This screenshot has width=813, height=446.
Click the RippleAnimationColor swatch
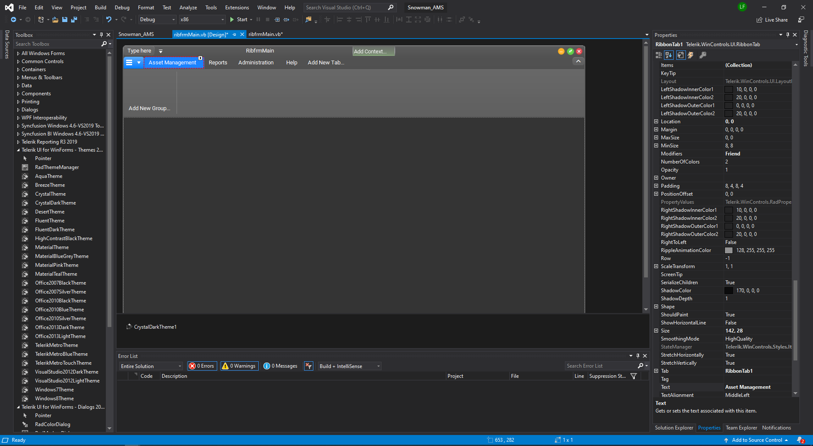click(x=729, y=250)
